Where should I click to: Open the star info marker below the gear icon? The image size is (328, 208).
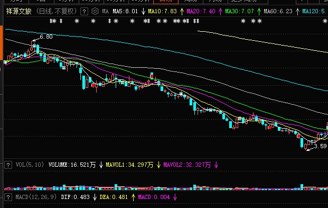pos(93,21)
